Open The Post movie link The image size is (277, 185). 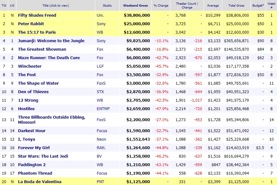pos(27,75)
